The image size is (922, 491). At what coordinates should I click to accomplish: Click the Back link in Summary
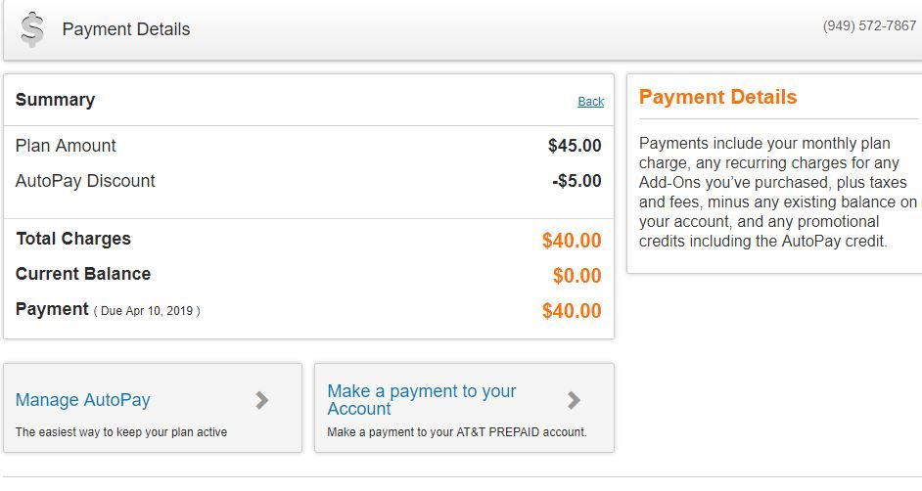pyautogui.click(x=590, y=102)
